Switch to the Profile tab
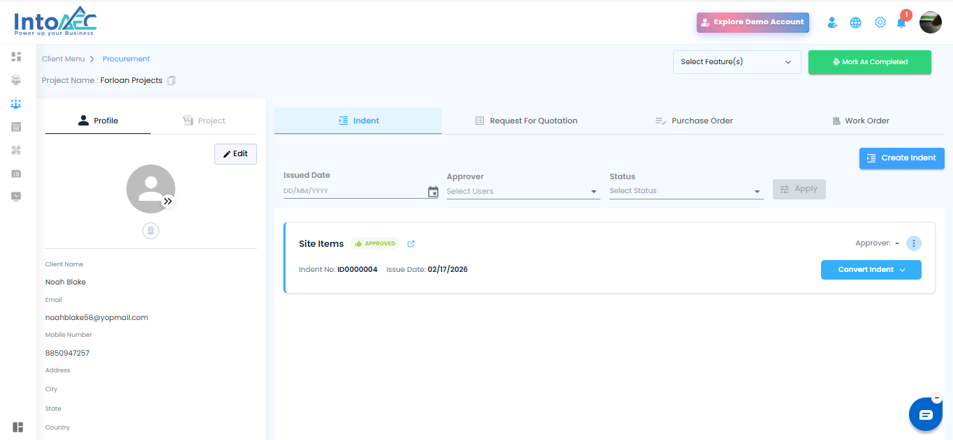This screenshot has height=440, width=953. [98, 121]
